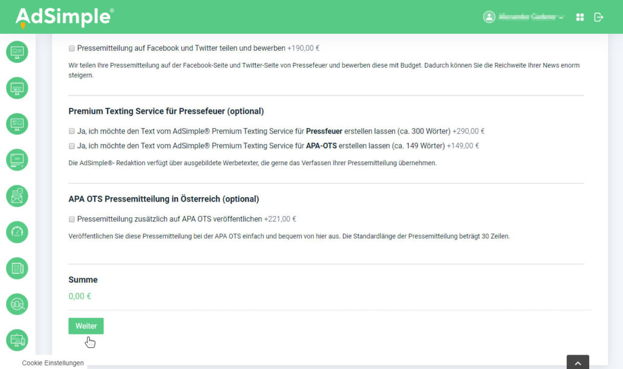623x369 pixels.
Task: Open the apps grid icon in the header
Action: click(x=580, y=17)
